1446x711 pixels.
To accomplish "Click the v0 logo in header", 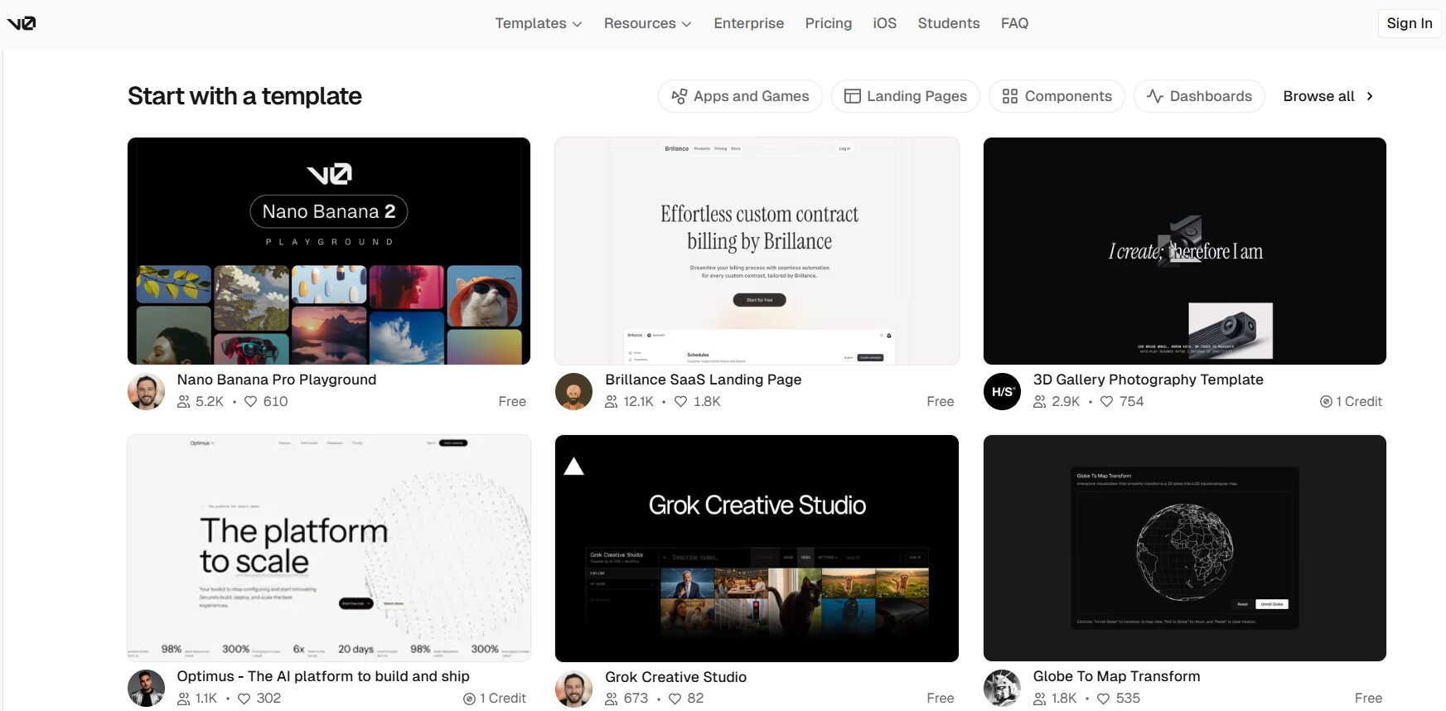I will [22, 23].
